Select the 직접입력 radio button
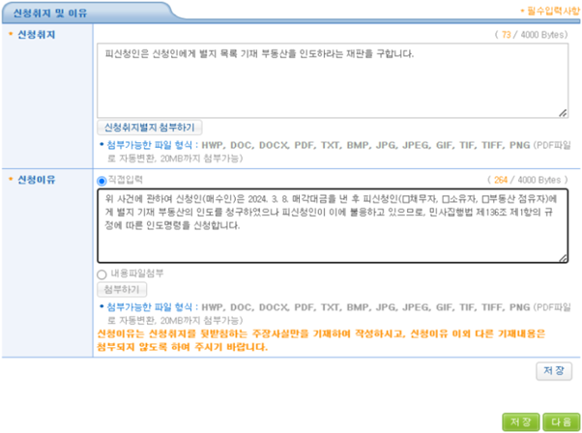Image resolution: width=582 pixels, height=433 pixels. pyautogui.click(x=102, y=180)
